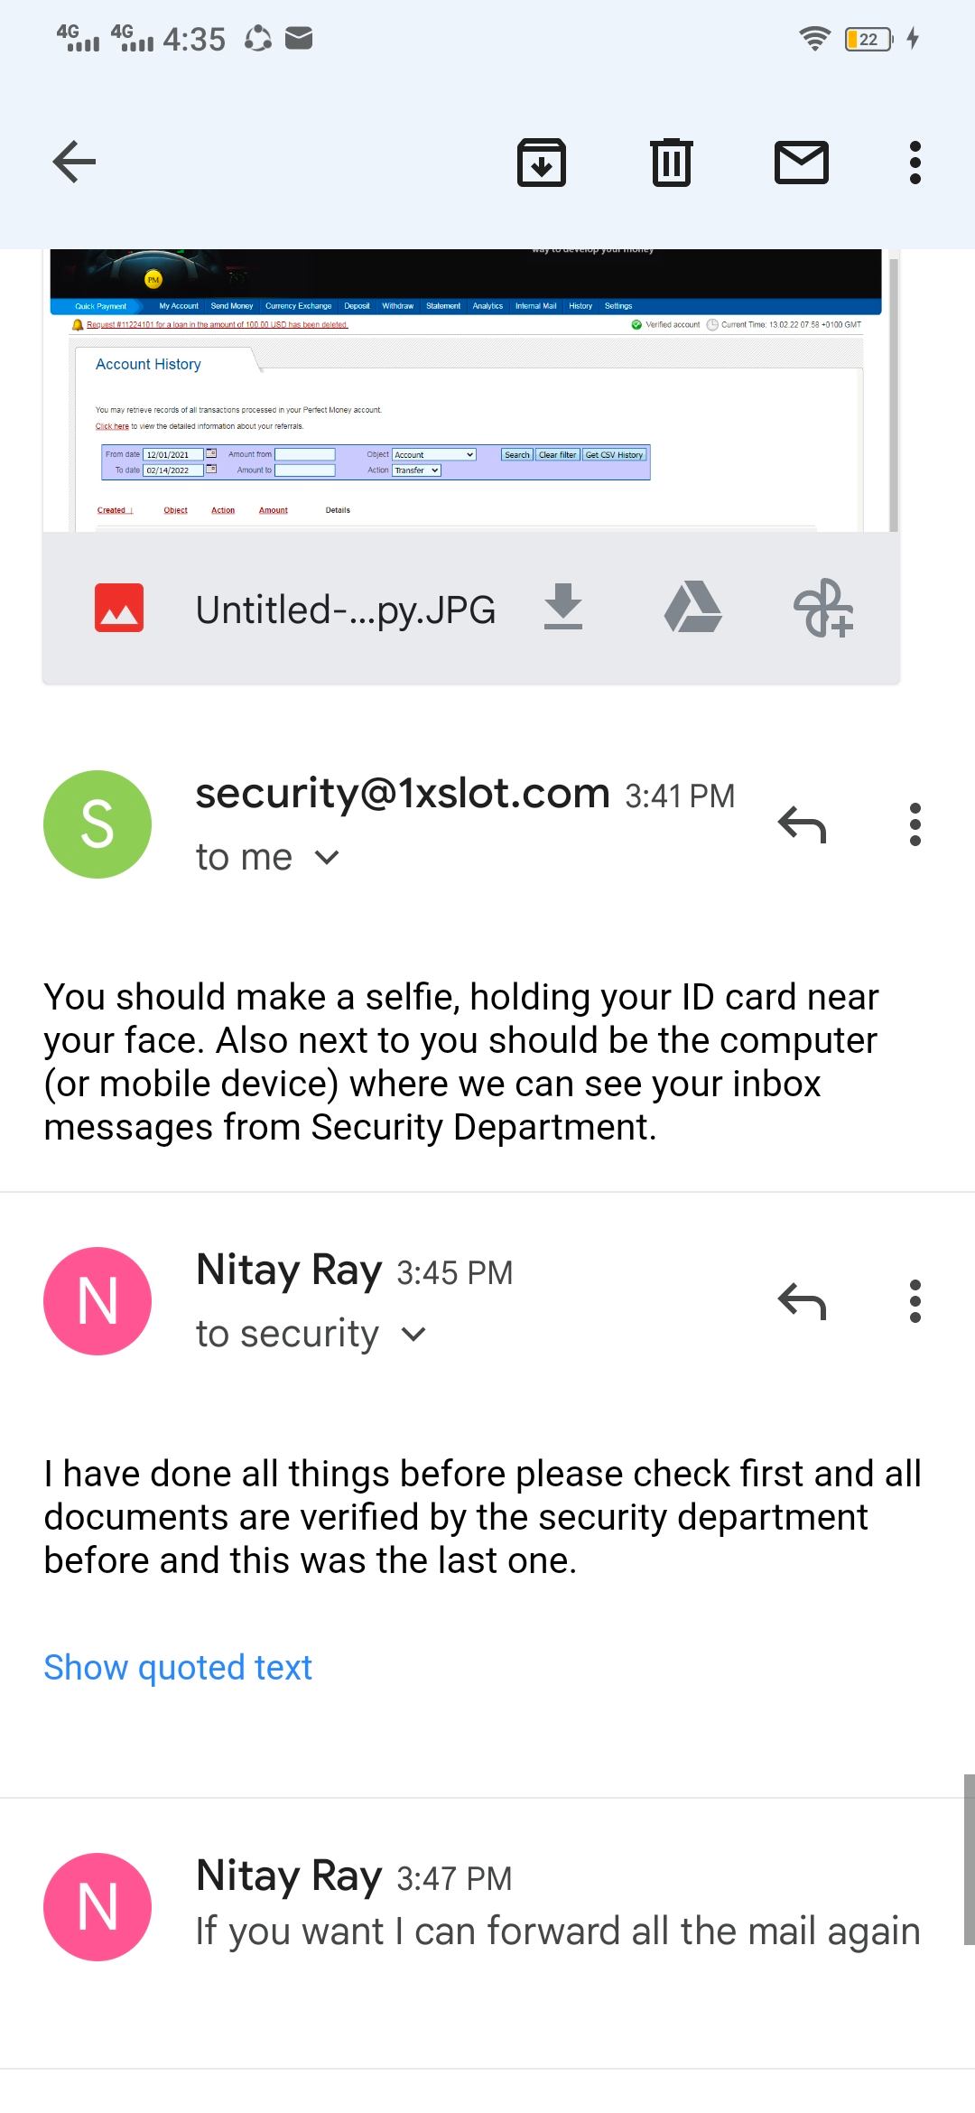Expand recipient details next to "to me"
This screenshot has height=2113, width=975.
pyautogui.click(x=327, y=858)
